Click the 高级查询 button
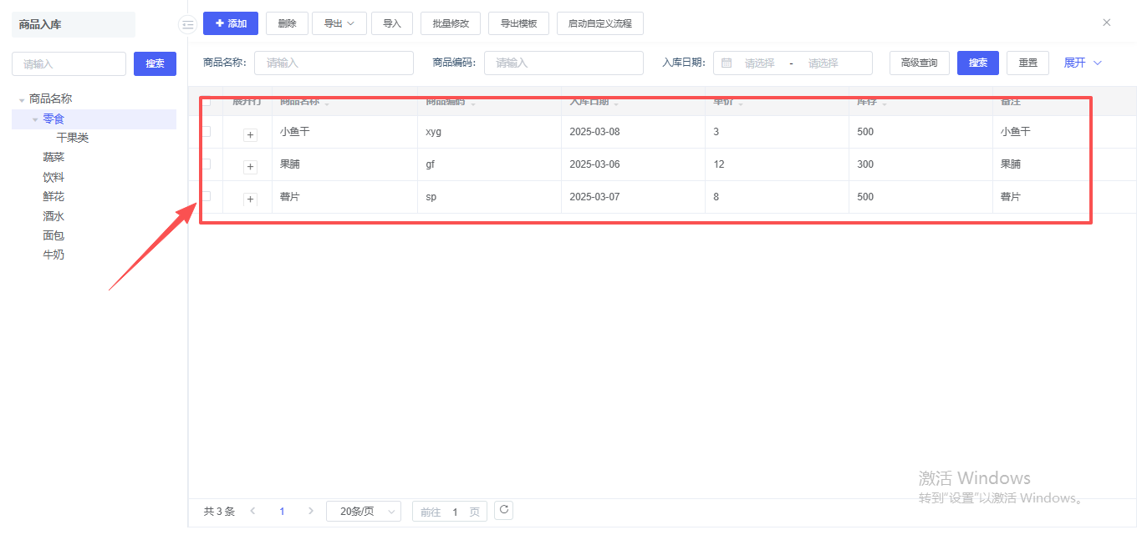1137x535 pixels. click(x=919, y=63)
